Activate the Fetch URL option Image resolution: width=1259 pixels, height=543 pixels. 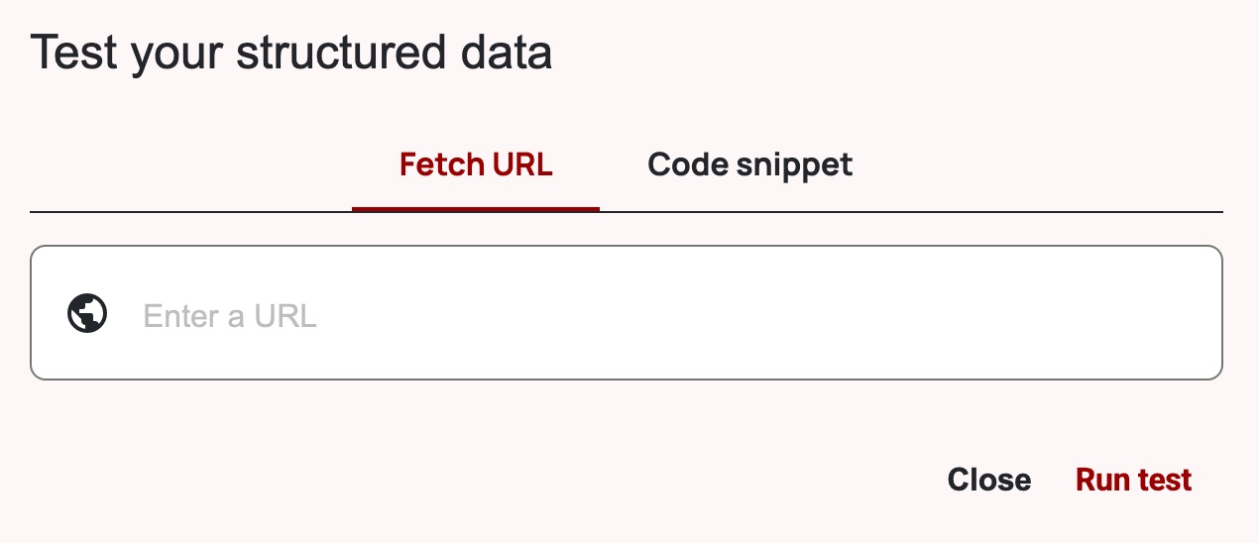[x=476, y=164]
